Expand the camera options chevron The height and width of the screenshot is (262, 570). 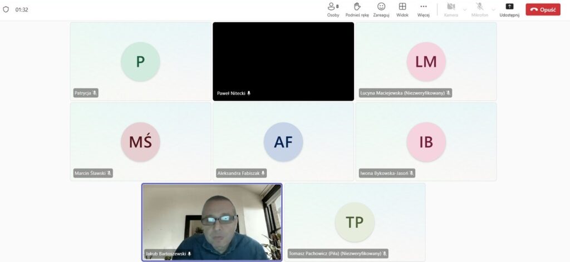465,9
